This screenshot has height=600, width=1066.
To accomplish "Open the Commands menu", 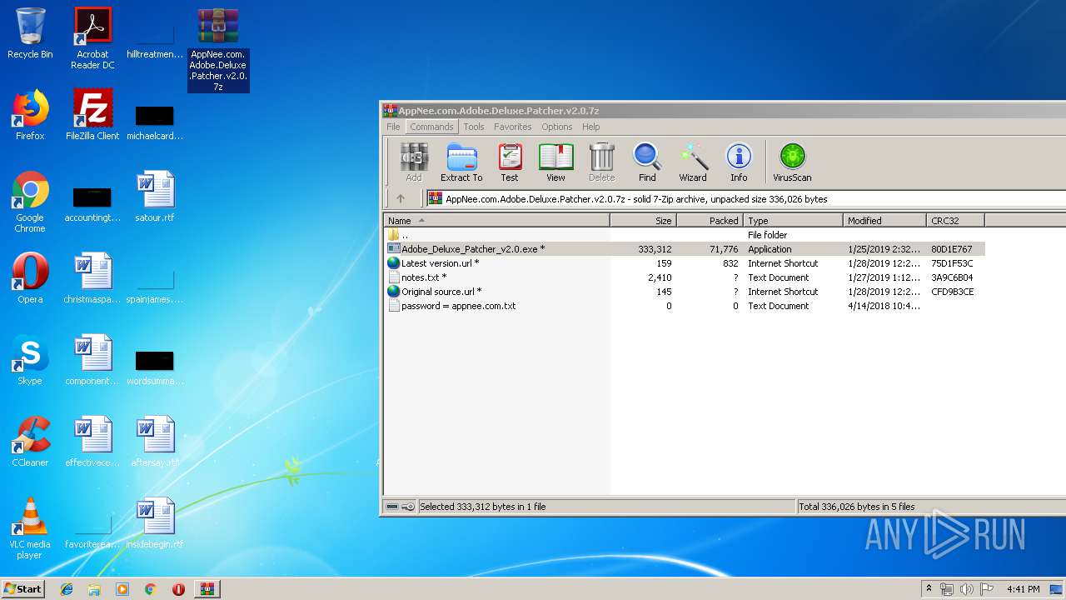I will coord(431,127).
